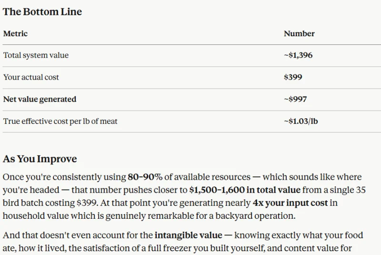The width and height of the screenshot is (381, 255).
Task: Click the bold 'intangible value' text
Action: coord(188,235)
